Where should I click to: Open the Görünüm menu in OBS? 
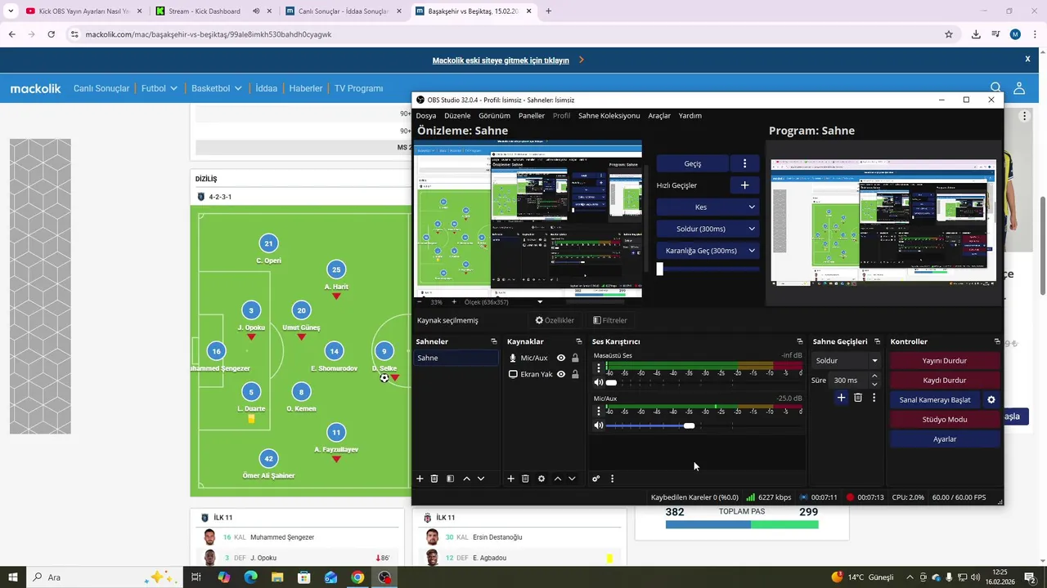[x=494, y=115]
